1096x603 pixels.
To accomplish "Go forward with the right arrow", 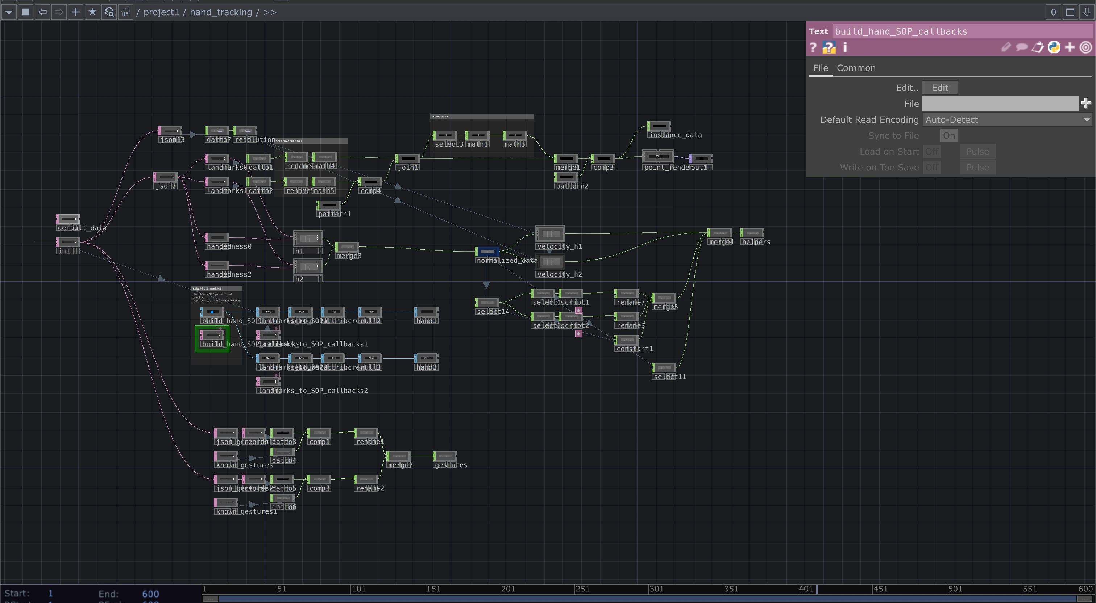I will coord(59,12).
